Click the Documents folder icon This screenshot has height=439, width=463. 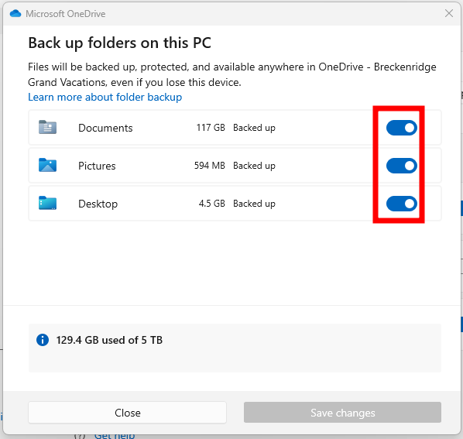(47, 127)
